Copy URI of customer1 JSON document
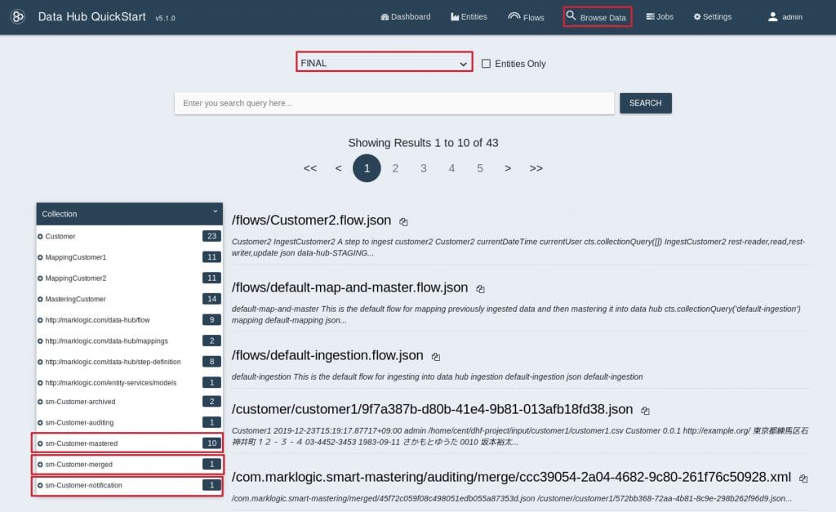 [645, 411]
